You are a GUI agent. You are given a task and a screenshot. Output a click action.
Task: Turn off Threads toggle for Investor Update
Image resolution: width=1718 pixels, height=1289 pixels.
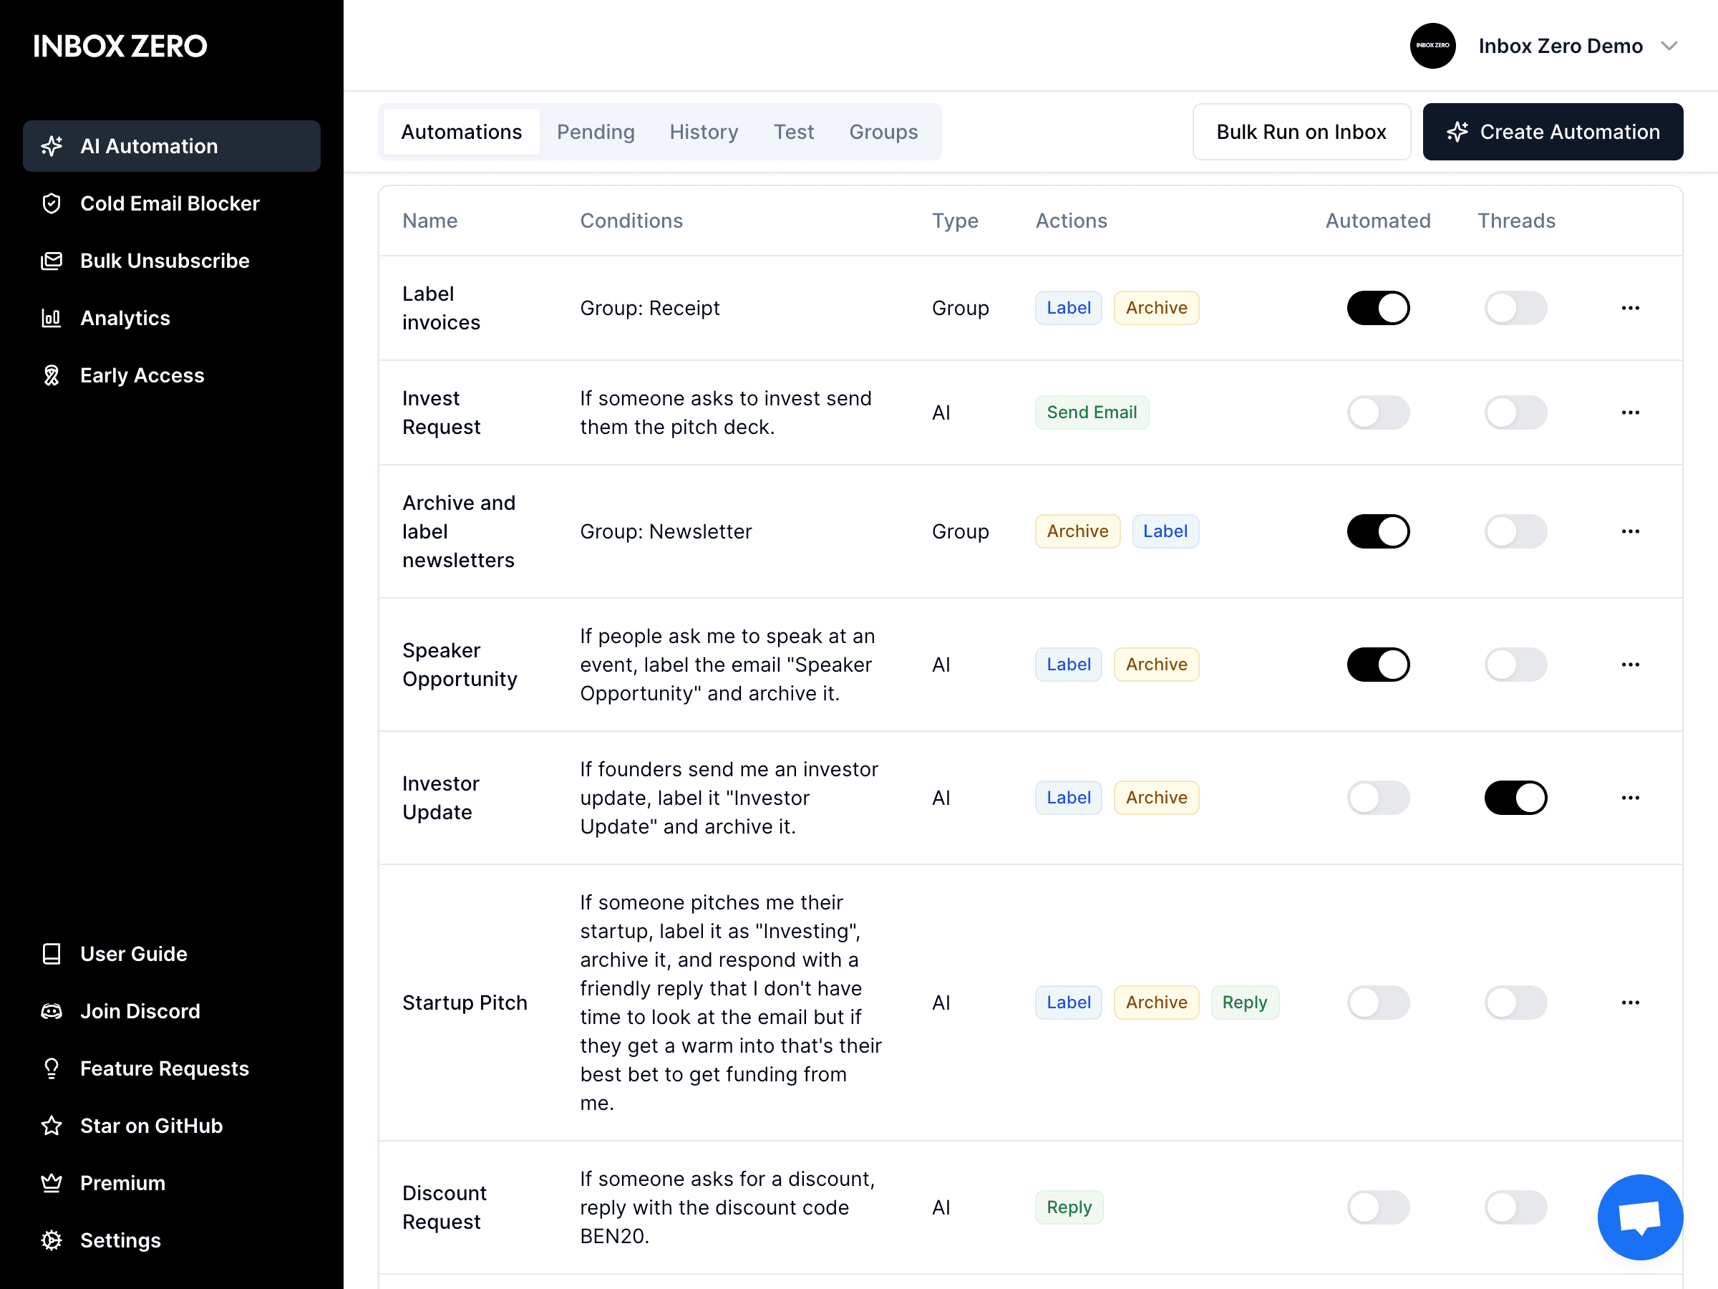tap(1515, 797)
